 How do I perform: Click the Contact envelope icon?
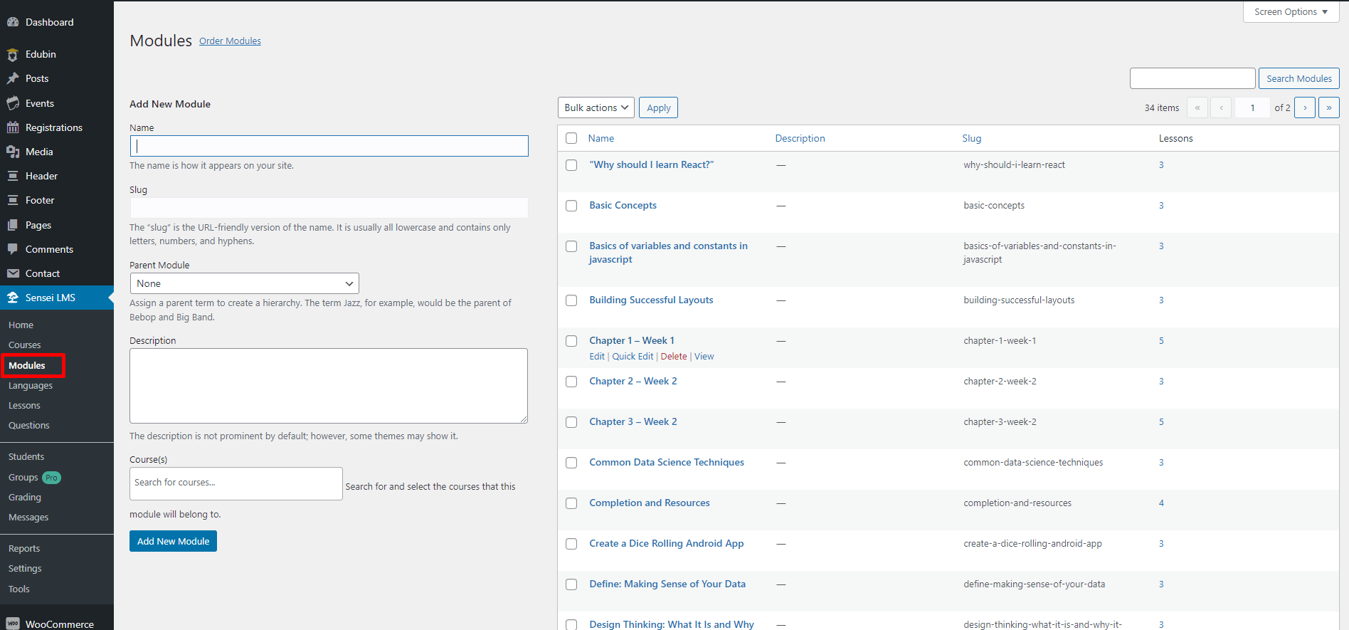(x=13, y=273)
